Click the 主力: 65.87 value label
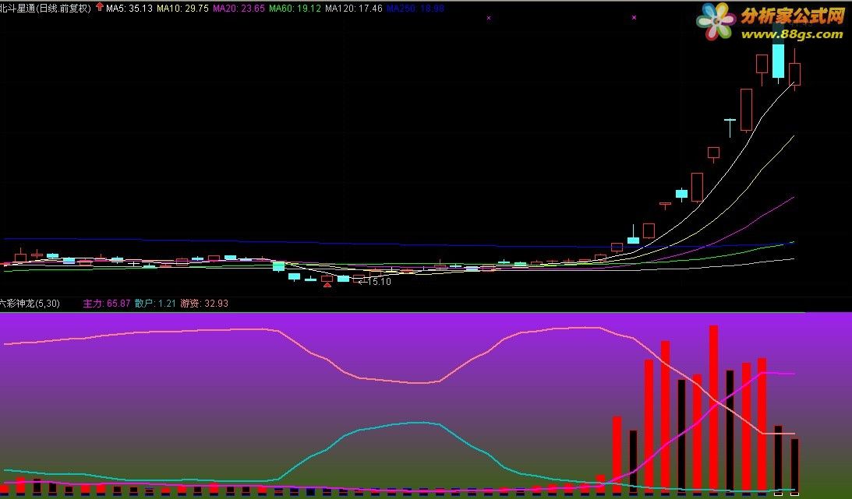Image resolution: width=852 pixels, height=499 pixels. 107,303
